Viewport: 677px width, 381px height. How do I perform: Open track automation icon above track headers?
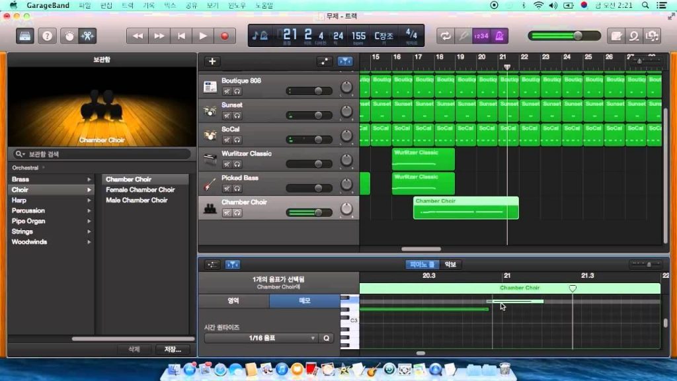point(325,61)
